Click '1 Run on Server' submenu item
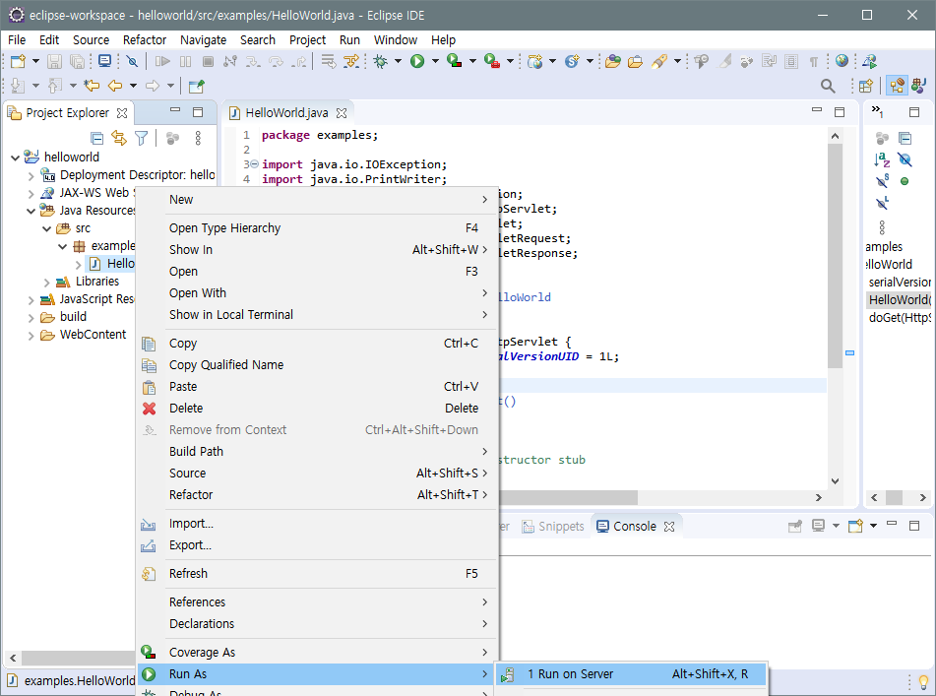 click(631, 674)
